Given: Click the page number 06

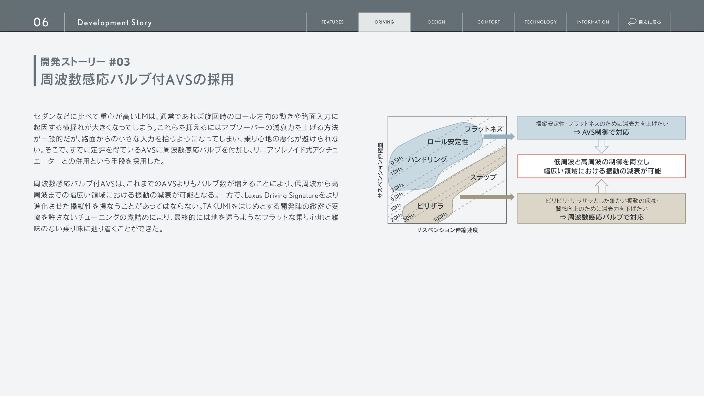Looking at the screenshot, I should 41,22.
